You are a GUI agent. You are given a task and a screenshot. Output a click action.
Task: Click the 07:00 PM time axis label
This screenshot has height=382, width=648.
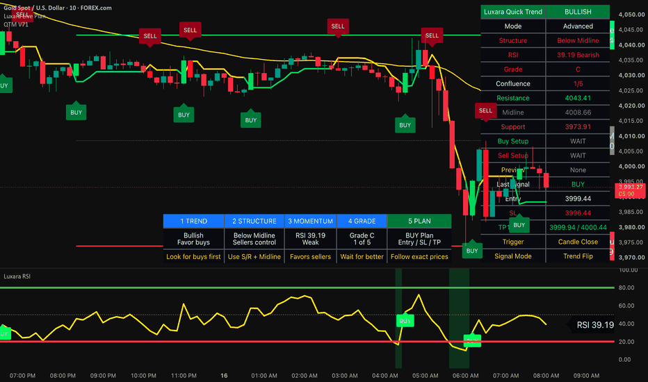22,375
